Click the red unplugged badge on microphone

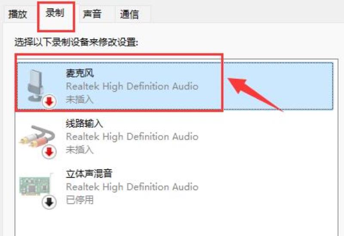point(49,101)
